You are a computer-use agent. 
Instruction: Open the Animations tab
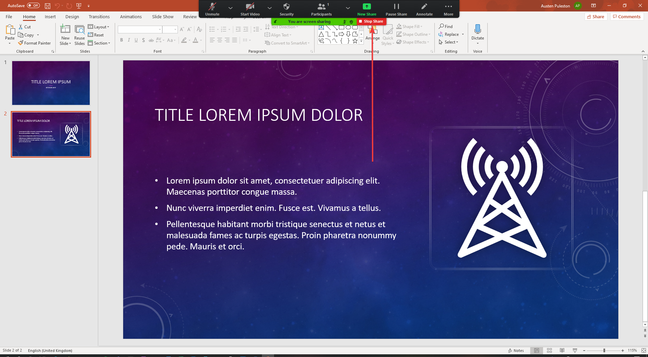pyautogui.click(x=131, y=17)
